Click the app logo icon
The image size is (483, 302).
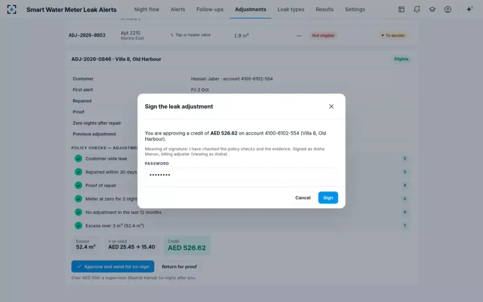(12, 9)
